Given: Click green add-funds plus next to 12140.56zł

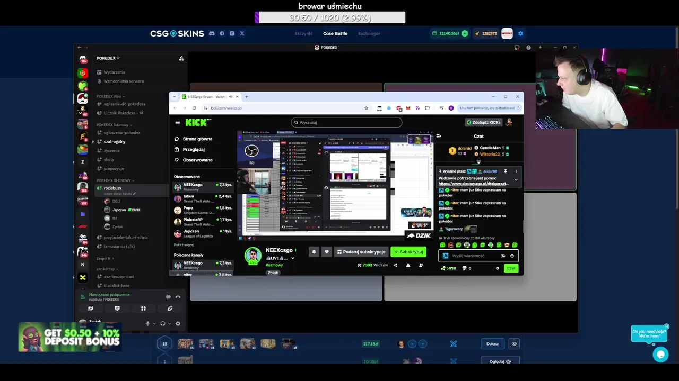Looking at the screenshot, I should pos(465,33).
